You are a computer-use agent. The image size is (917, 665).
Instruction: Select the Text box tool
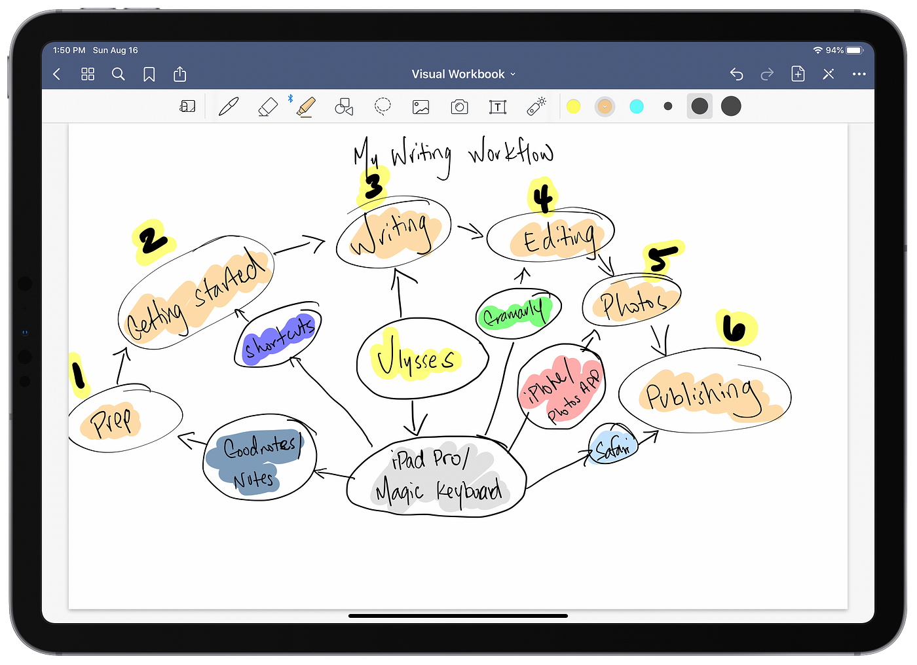click(x=498, y=107)
